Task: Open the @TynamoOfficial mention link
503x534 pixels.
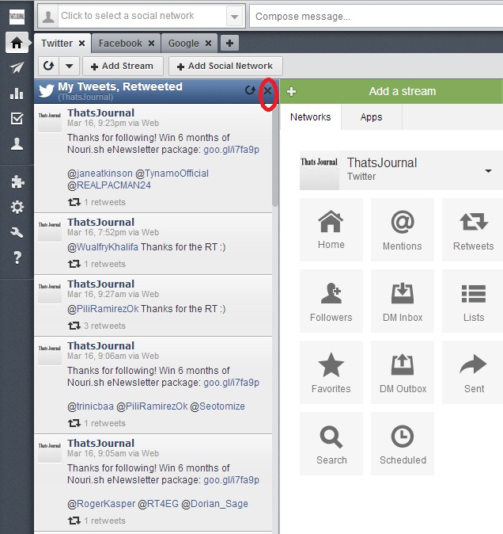Action: [172, 174]
